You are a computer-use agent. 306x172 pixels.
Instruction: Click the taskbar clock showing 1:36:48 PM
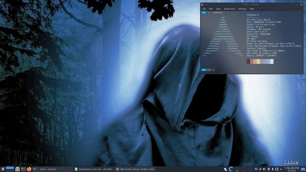click(292, 168)
